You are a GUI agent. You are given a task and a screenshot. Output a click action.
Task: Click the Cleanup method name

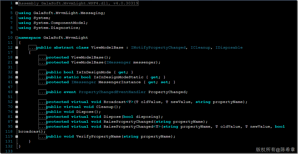[x=105, y=107]
